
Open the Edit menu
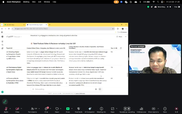click(x=40, y=2)
